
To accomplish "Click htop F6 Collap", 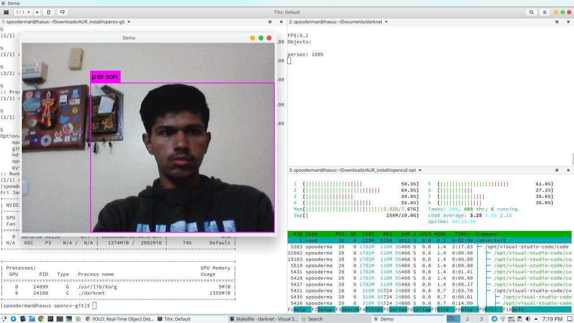I will tap(419, 310).
